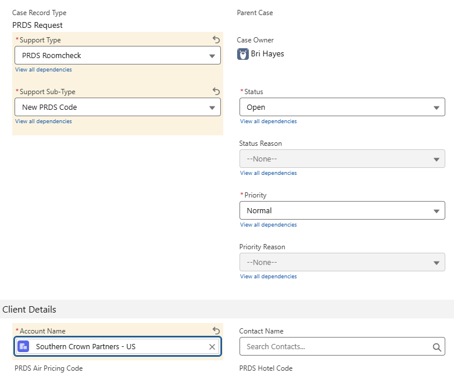Image resolution: width=454 pixels, height=373 pixels.
Task: View all dependencies under Support Sub-Type
Action: coord(44,121)
